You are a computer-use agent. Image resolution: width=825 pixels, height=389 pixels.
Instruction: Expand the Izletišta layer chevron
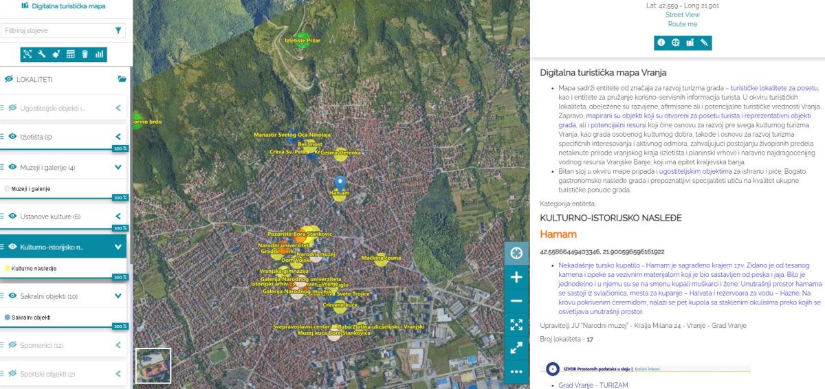(118, 137)
